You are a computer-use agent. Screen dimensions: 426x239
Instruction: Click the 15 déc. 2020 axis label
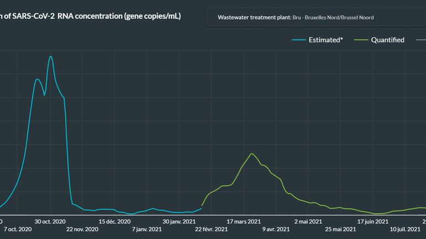tap(115, 221)
